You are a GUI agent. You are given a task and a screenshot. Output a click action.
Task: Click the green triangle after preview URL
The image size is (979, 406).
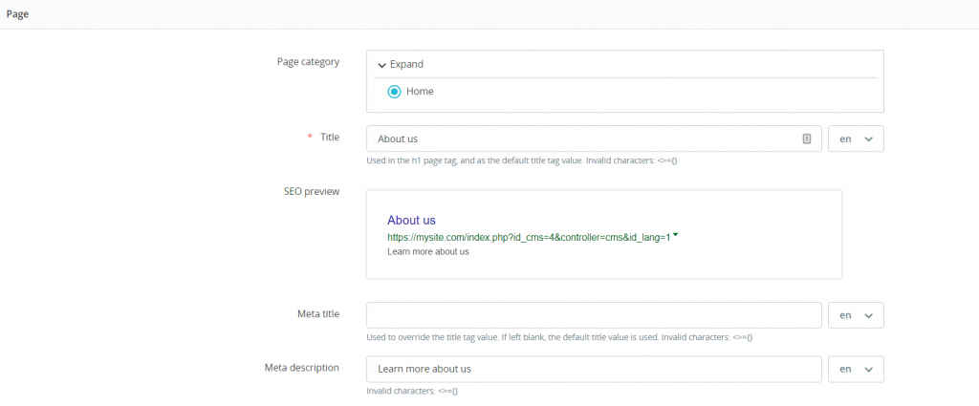point(676,234)
